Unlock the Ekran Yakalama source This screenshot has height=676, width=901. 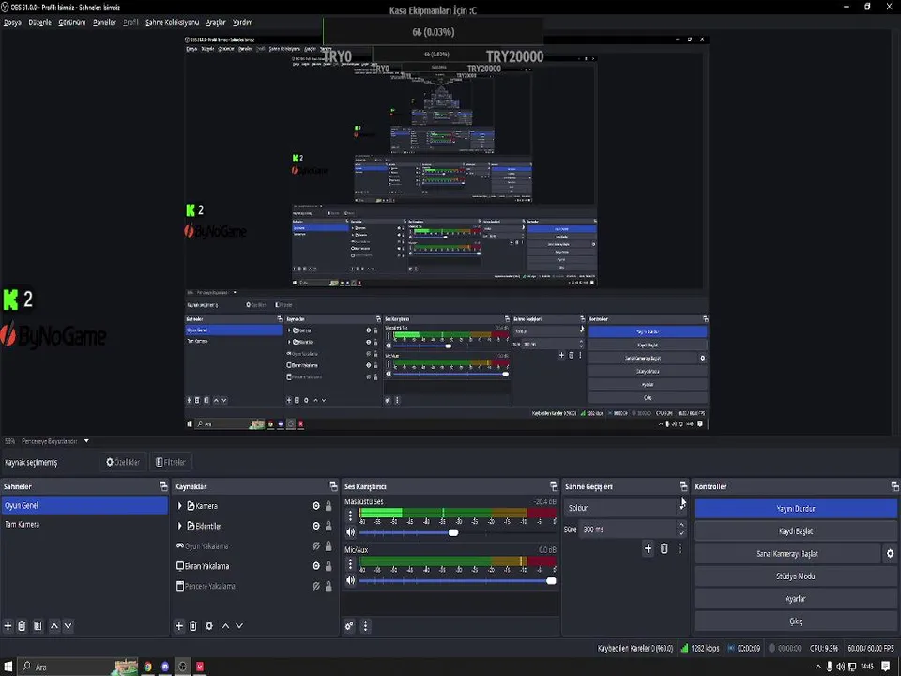pyautogui.click(x=328, y=566)
